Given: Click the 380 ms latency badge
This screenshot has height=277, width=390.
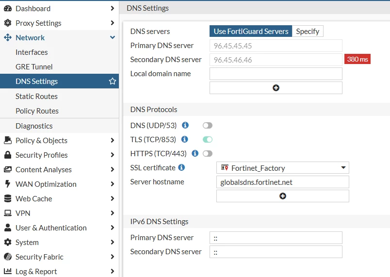Looking at the screenshot, I should point(357,59).
